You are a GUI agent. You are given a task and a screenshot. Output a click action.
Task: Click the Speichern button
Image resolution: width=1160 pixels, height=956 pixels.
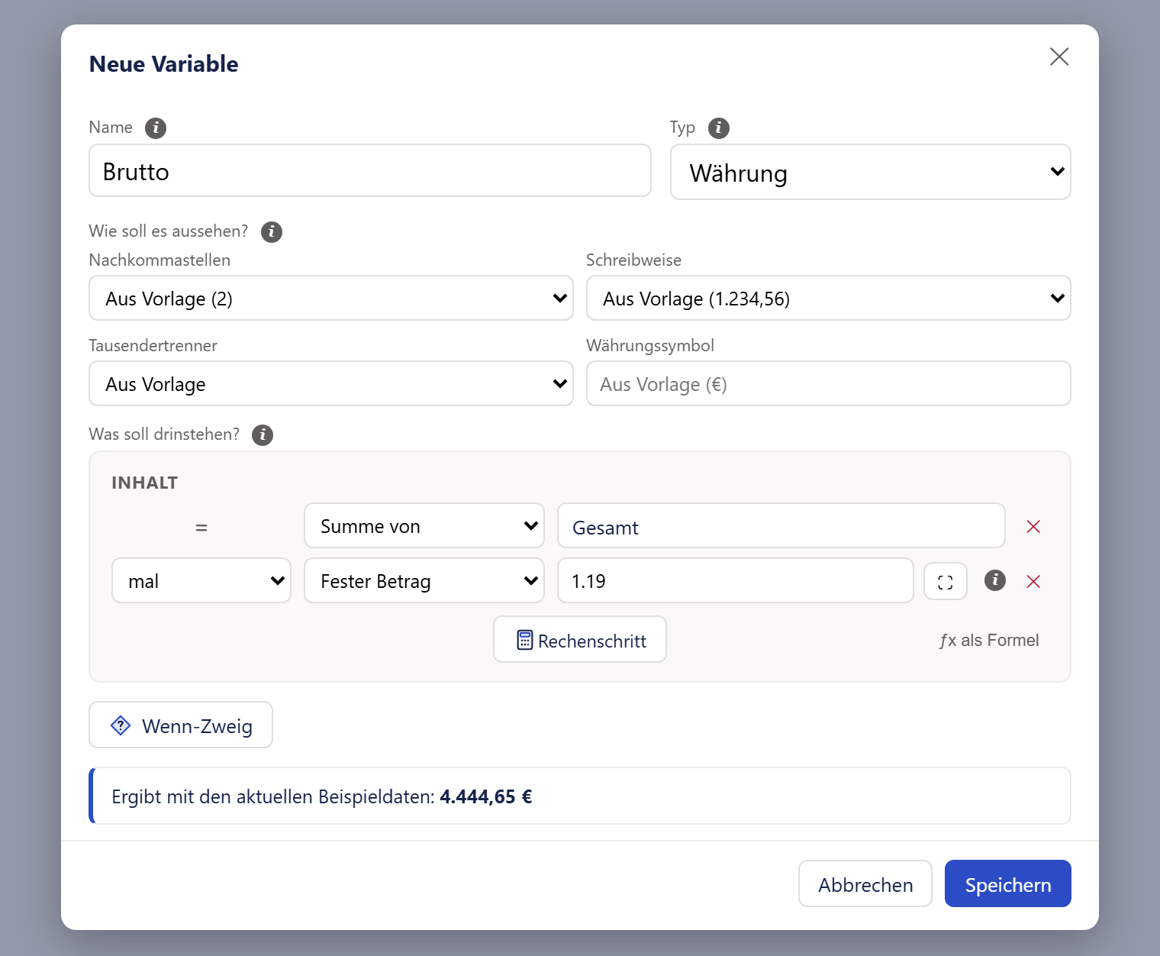[x=1008, y=883]
